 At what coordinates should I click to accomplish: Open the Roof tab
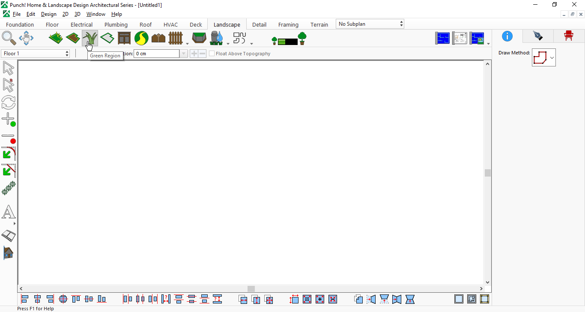click(x=146, y=24)
